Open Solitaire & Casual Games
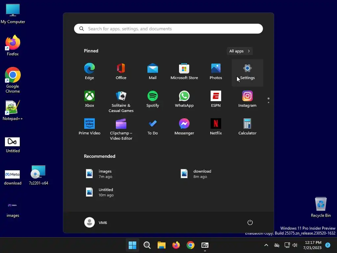Image resolution: width=337 pixels, height=253 pixels. [121, 101]
